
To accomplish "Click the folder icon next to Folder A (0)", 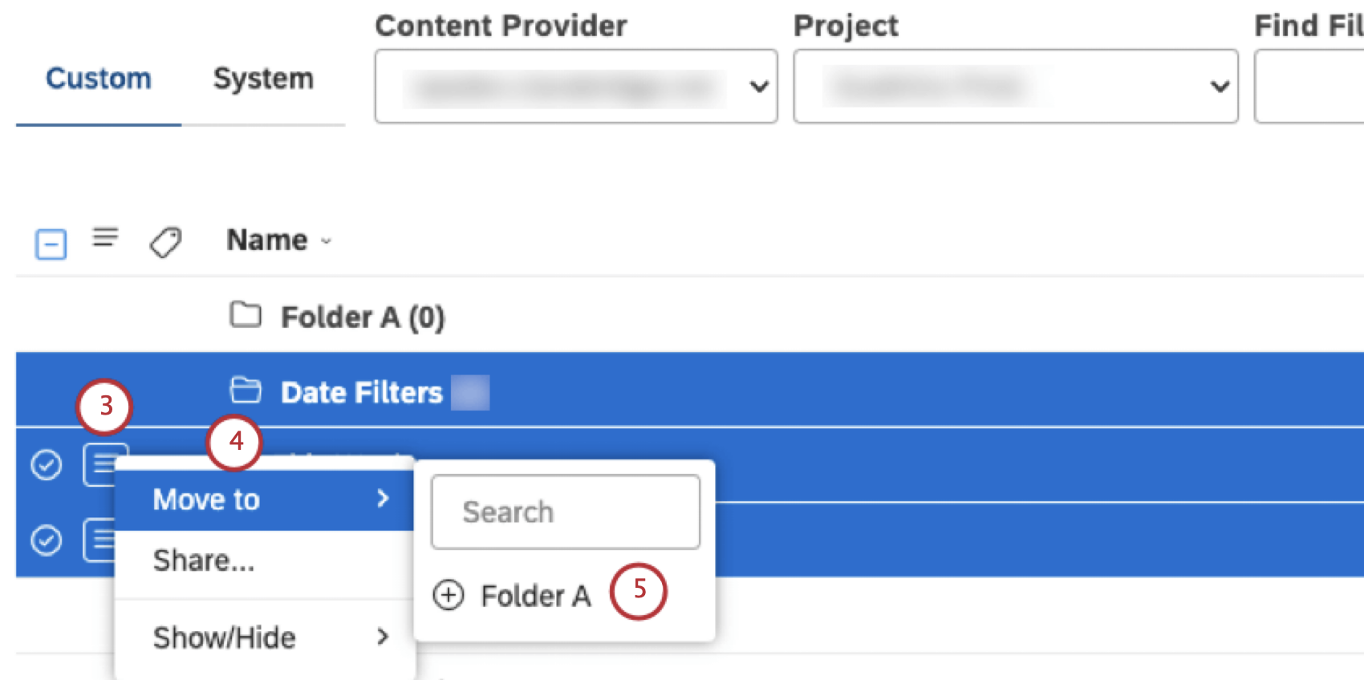I will 246,315.
